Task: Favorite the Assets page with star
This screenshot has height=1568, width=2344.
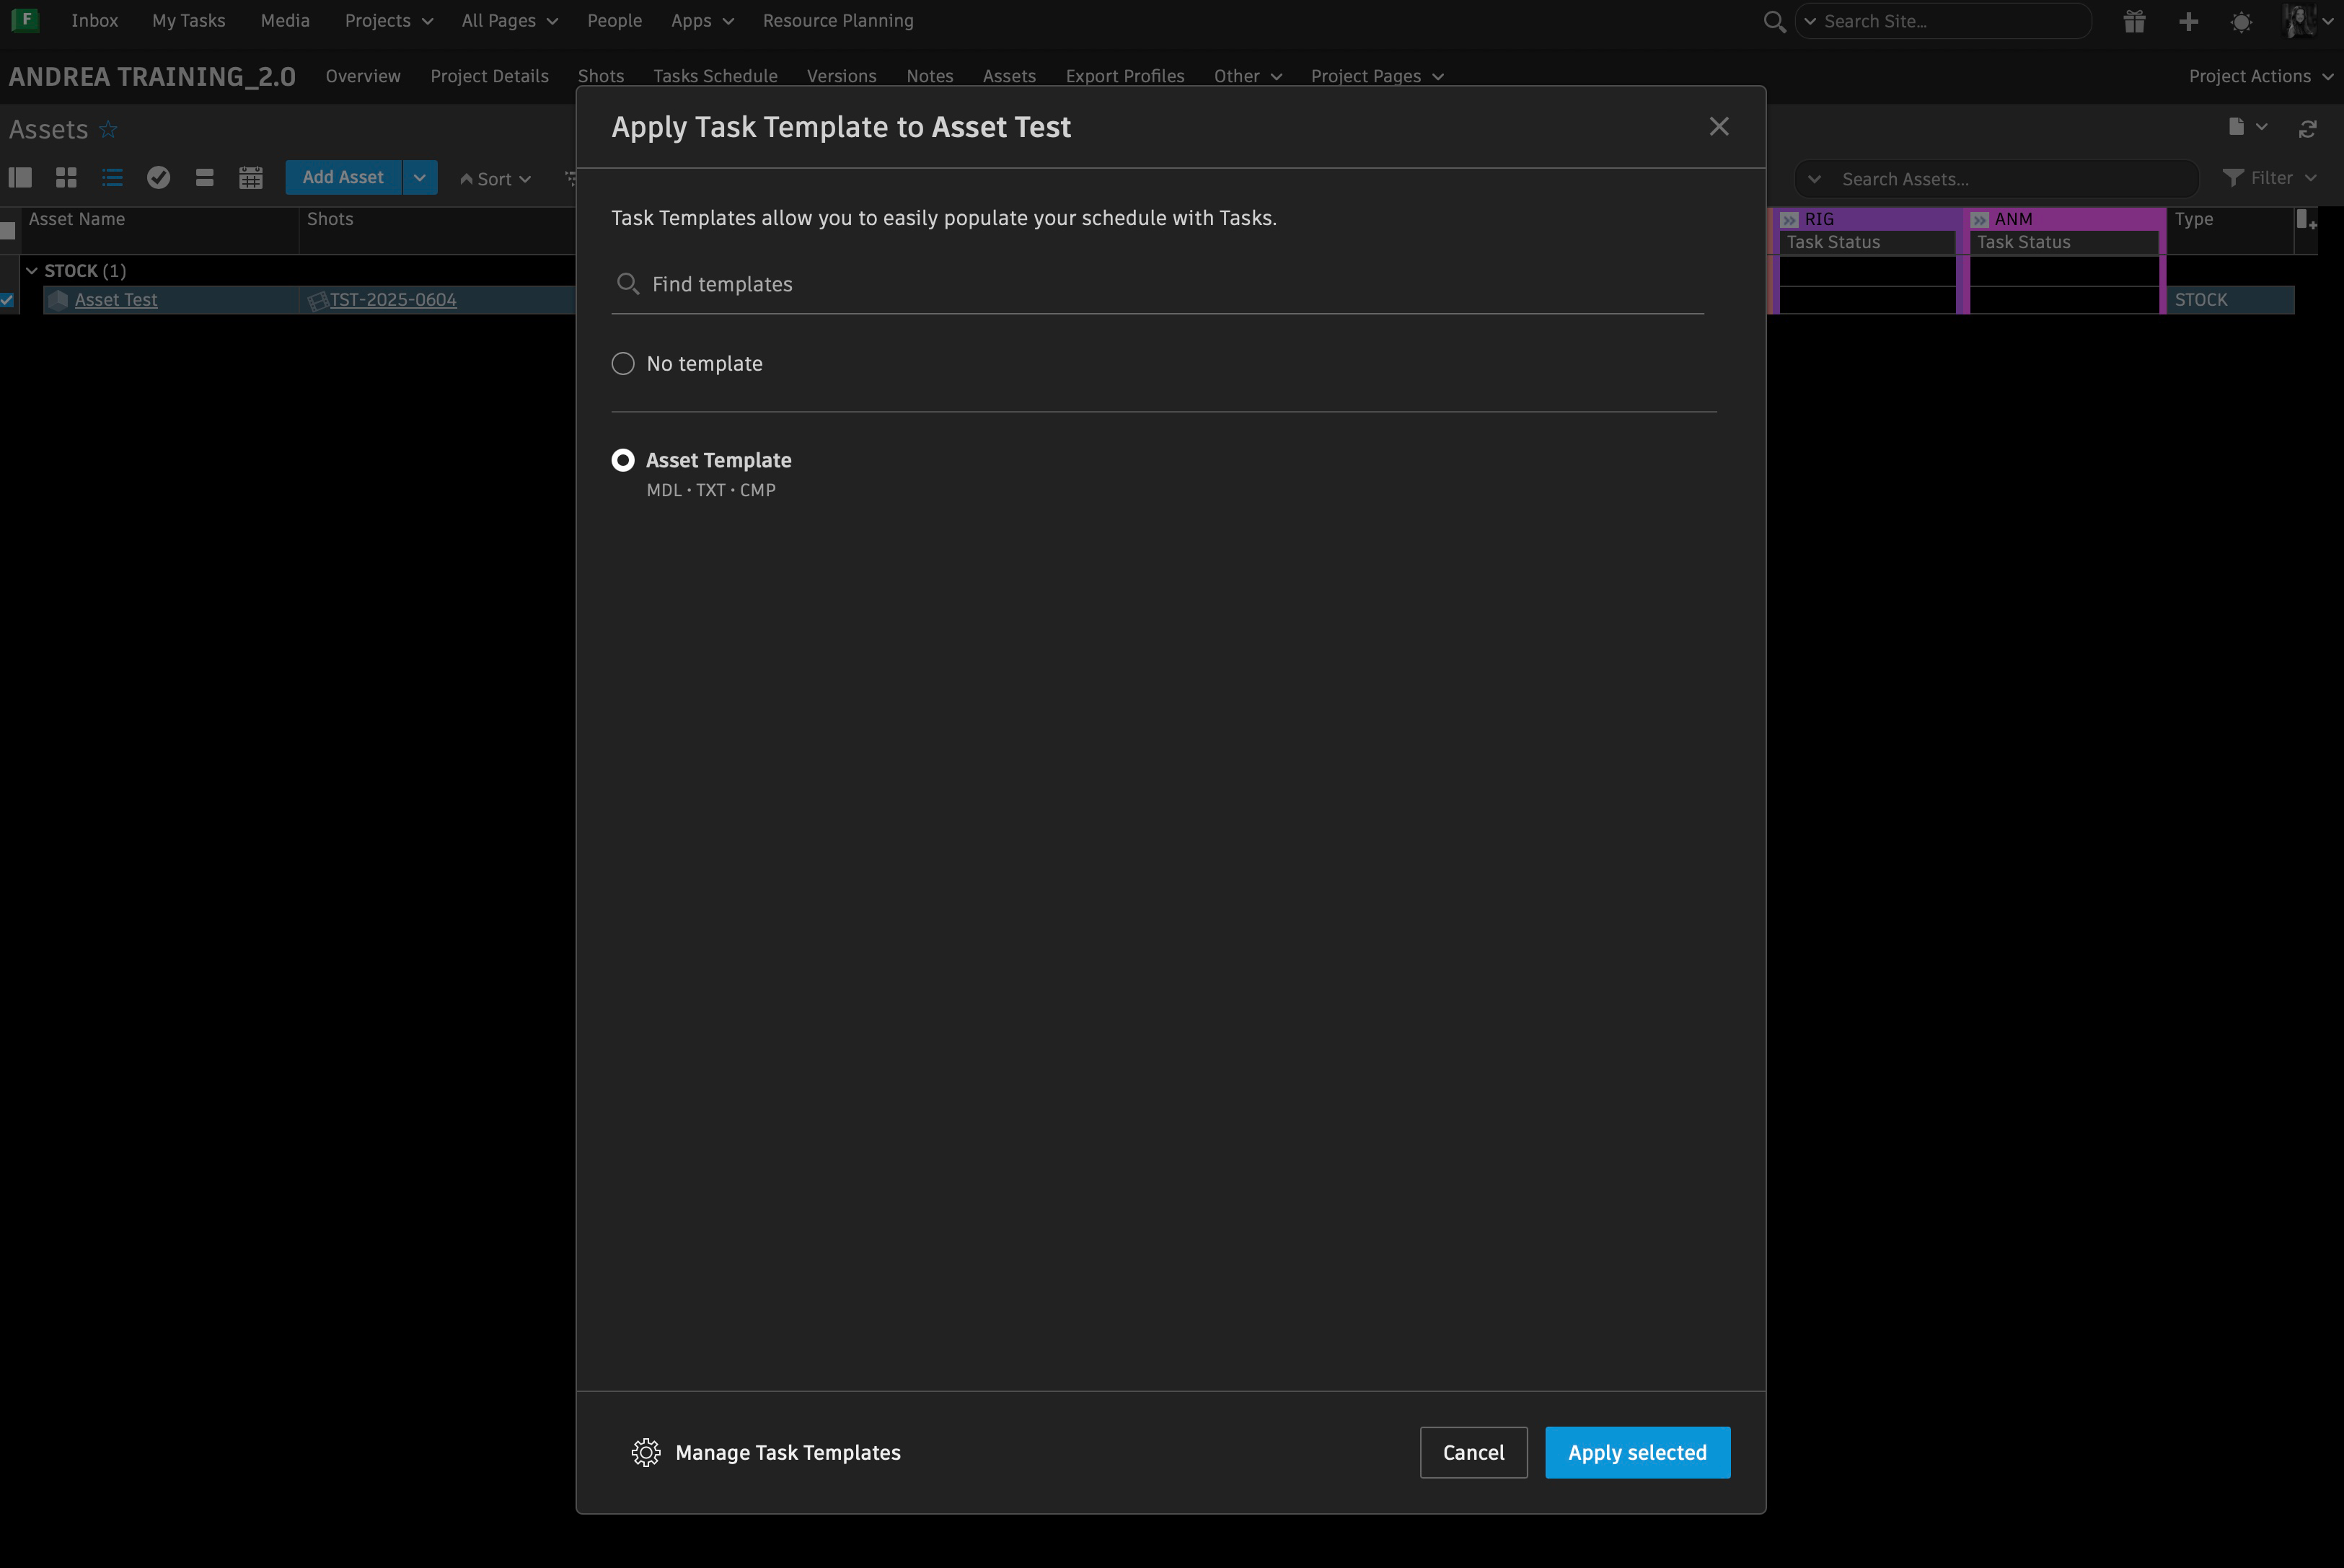Action: pos(108,130)
